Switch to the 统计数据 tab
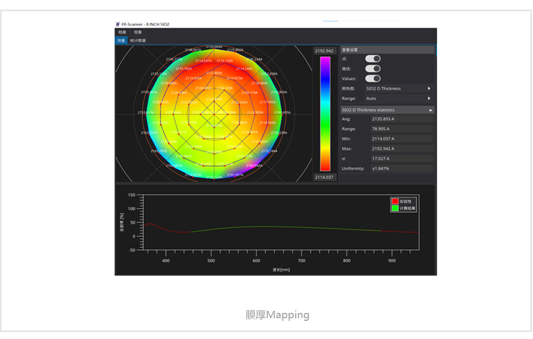Screen dimensions: 533x339 (138, 40)
